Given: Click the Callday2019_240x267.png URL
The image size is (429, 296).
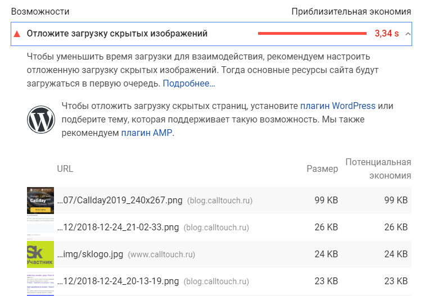Looking at the screenshot, I should pos(120,201).
